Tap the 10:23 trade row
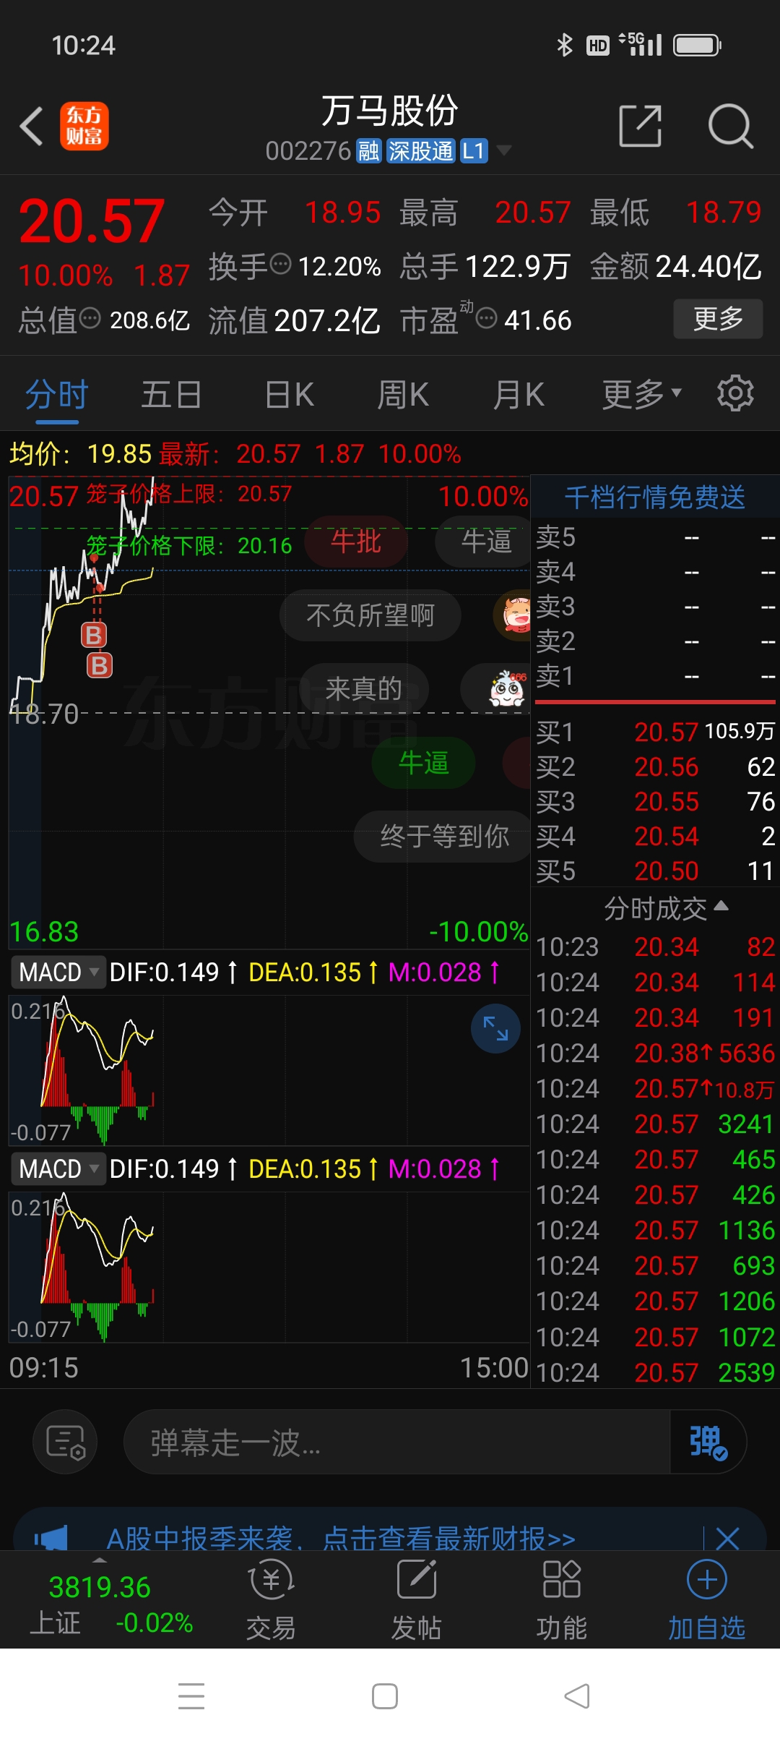 pos(655,946)
